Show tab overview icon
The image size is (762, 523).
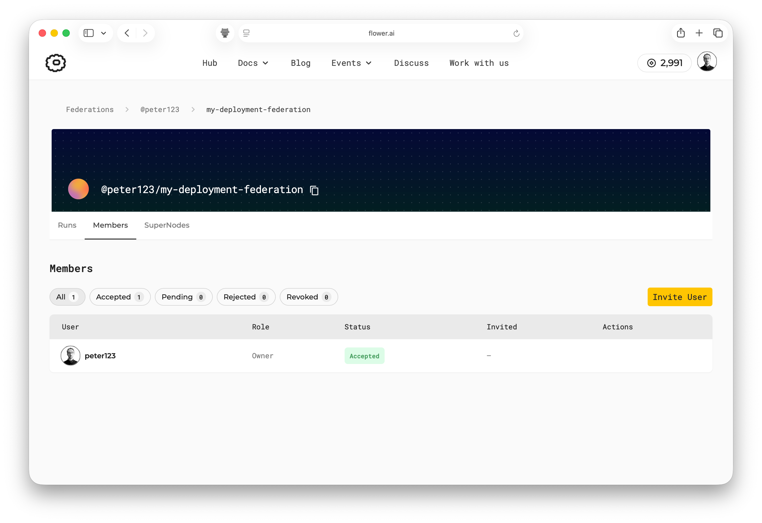point(718,33)
